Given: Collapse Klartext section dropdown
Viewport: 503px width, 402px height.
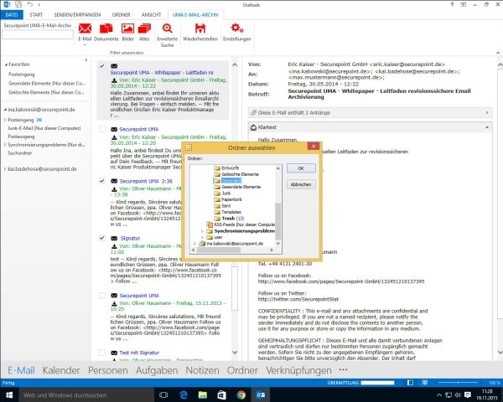Looking at the screenshot, I should point(487,127).
